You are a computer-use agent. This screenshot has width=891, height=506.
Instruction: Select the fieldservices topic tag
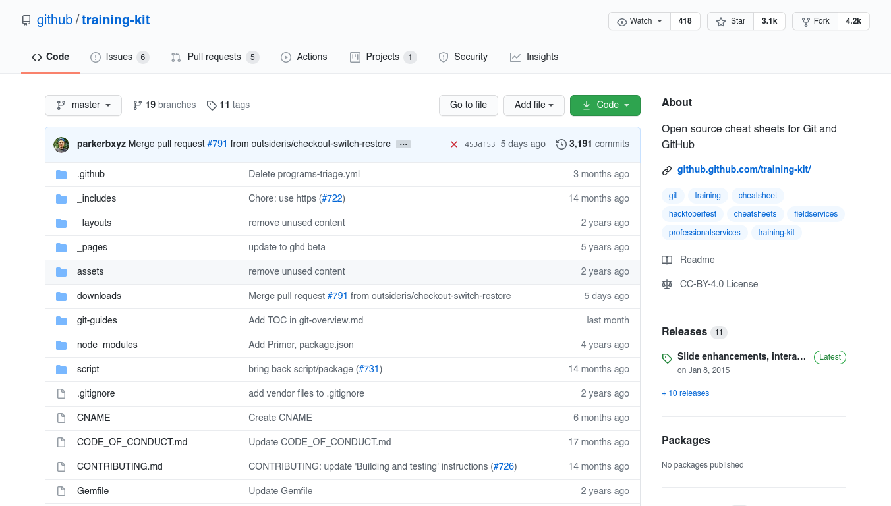point(816,214)
